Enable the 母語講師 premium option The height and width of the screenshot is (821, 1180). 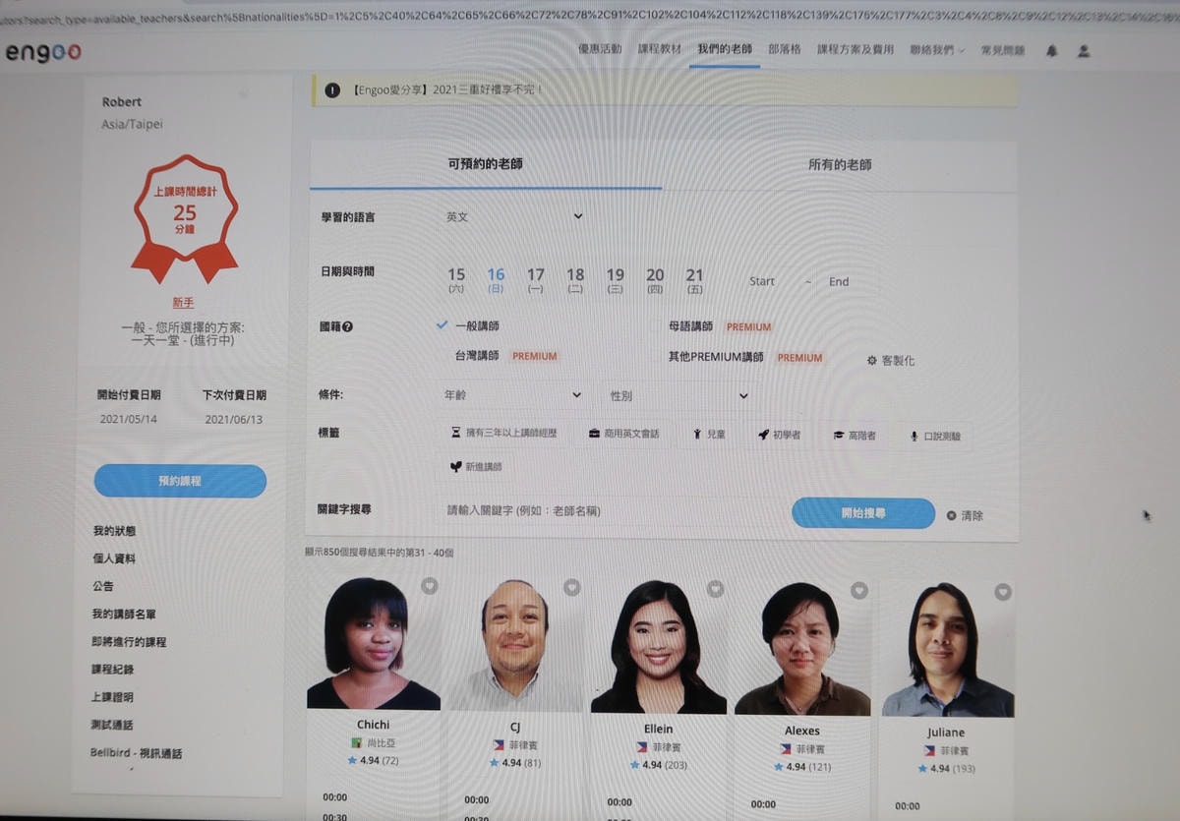click(x=689, y=326)
